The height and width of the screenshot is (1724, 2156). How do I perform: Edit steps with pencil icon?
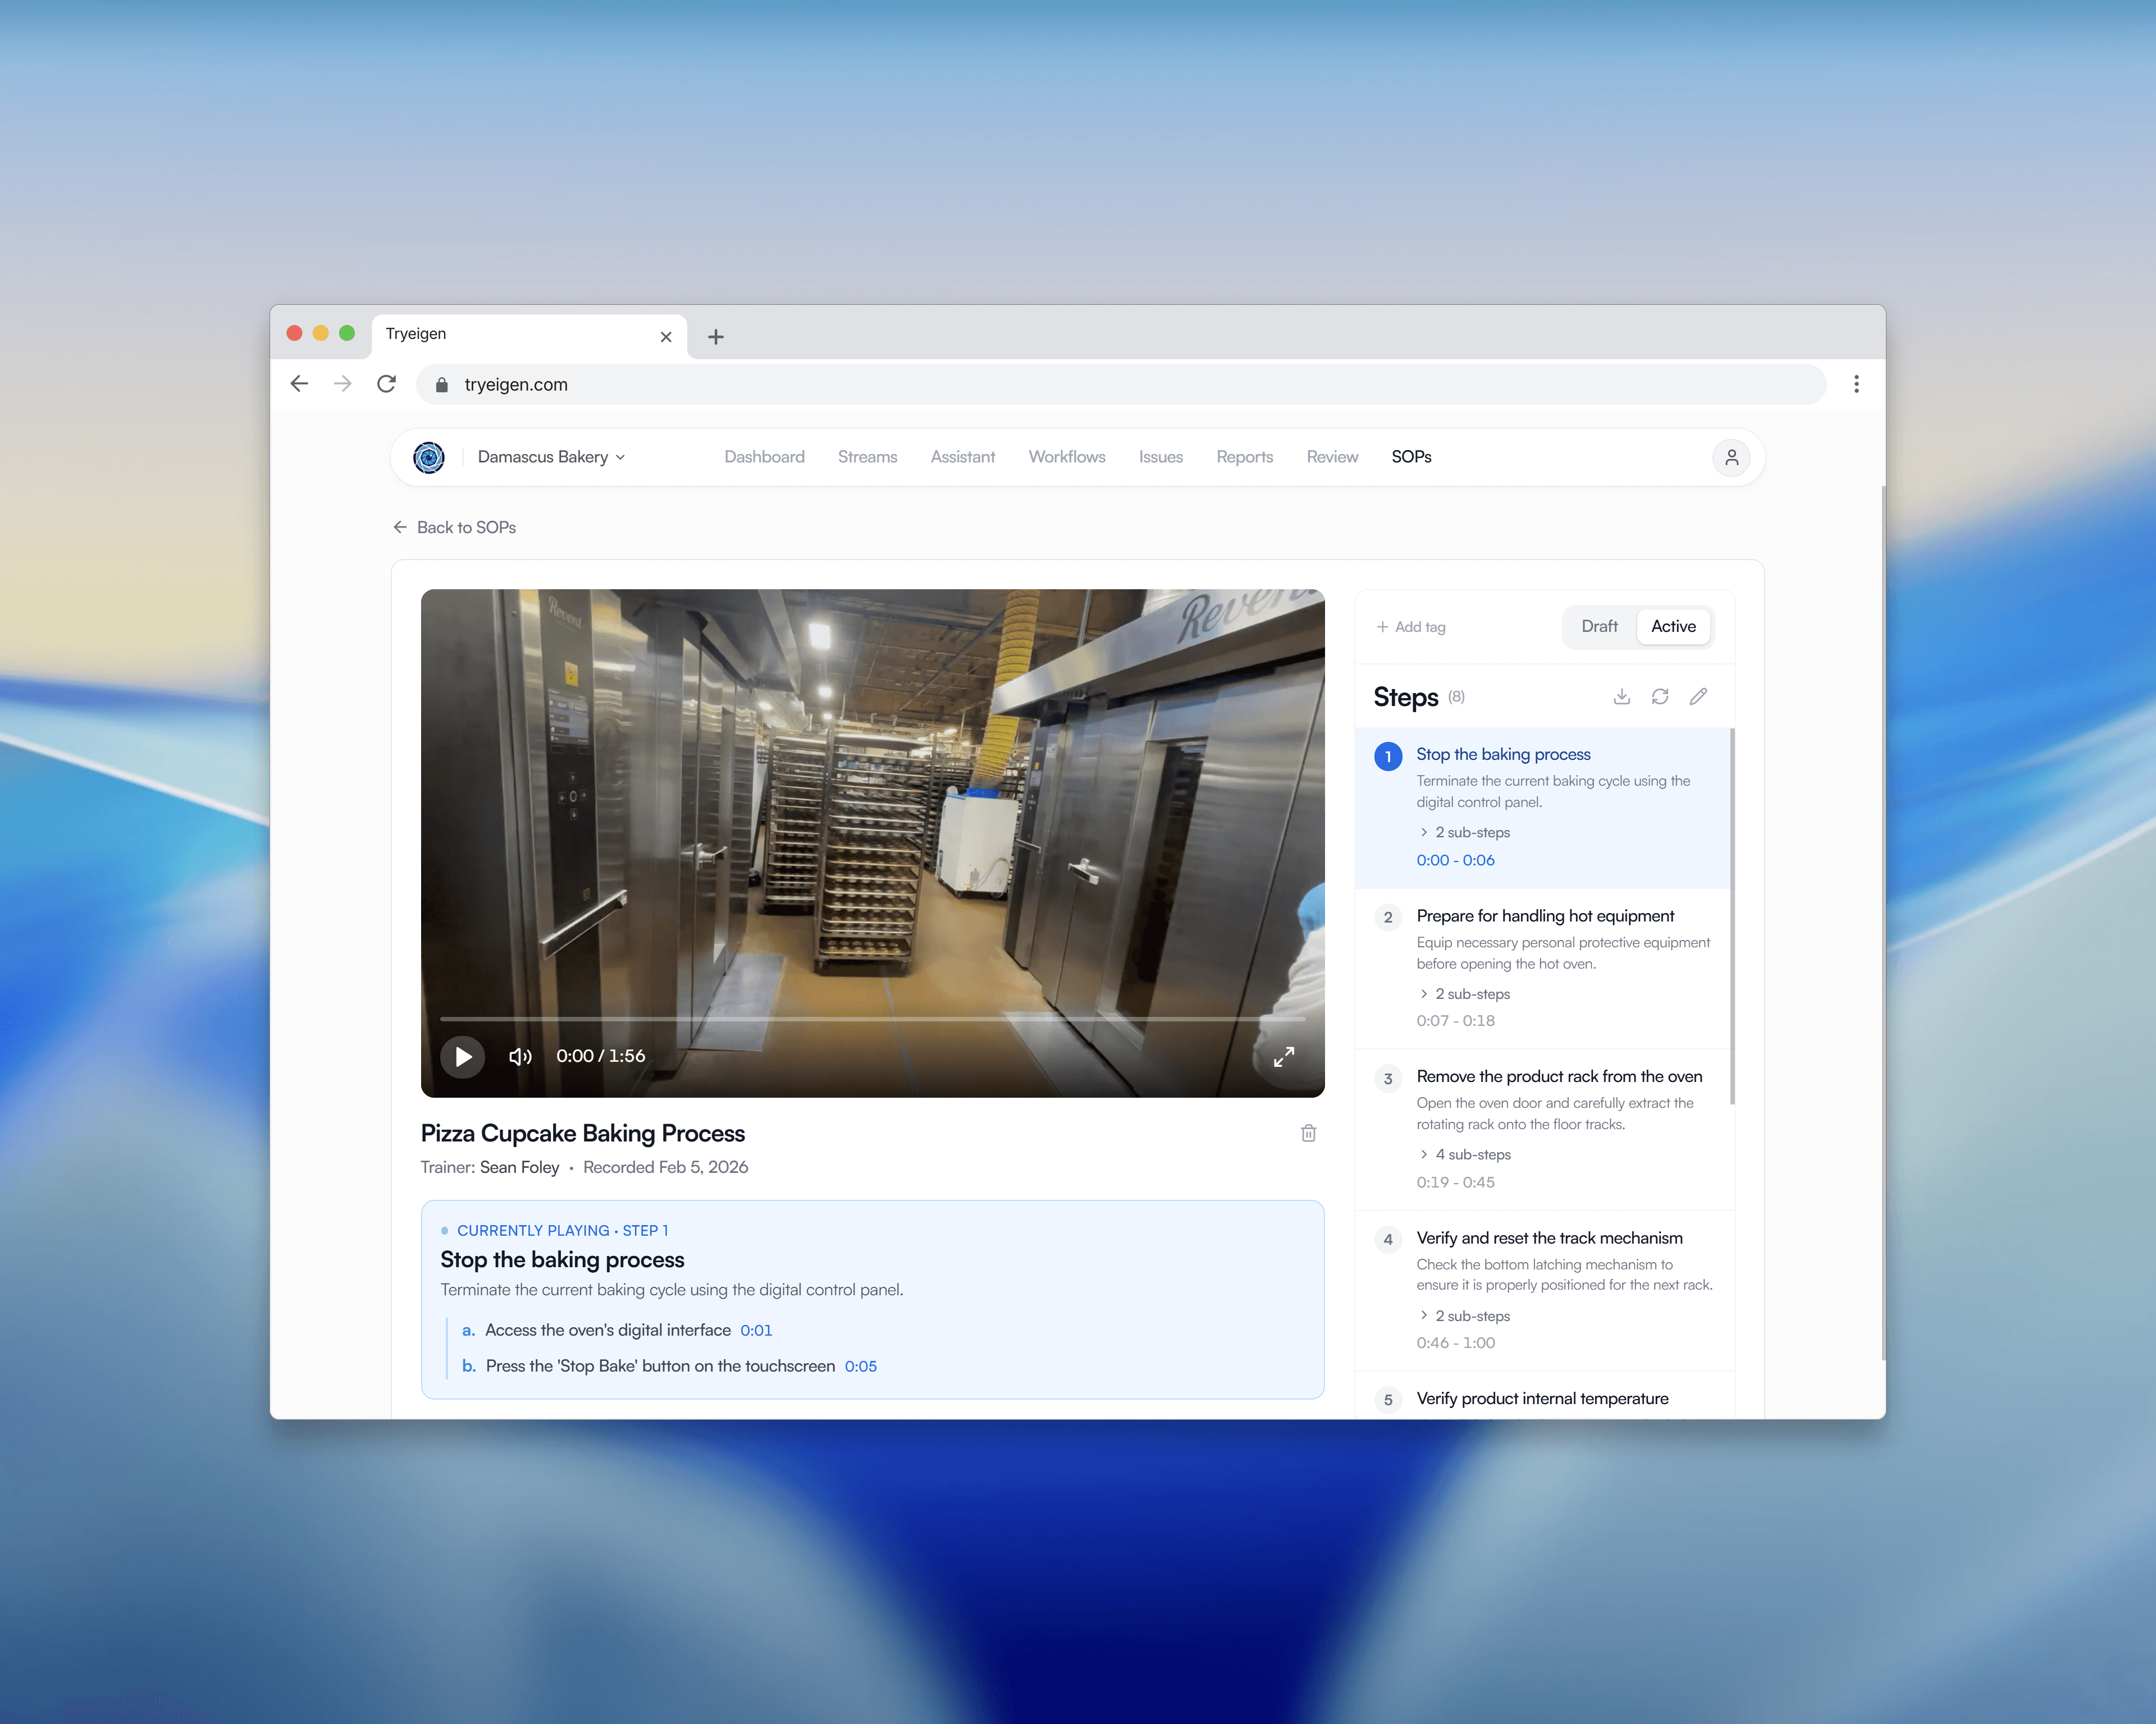[x=1698, y=696]
